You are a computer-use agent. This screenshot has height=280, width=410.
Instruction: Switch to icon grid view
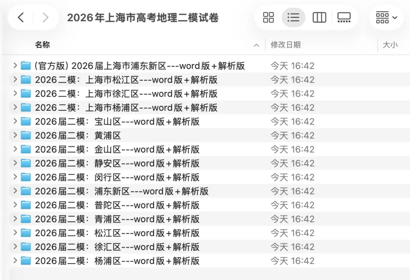[x=268, y=17]
